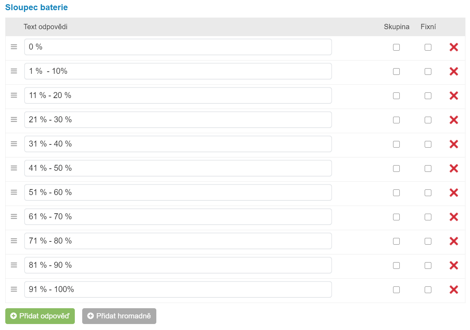The width and height of the screenshot is (470, 330).
Task: Remove the "91 % - 100%" answer
Action: point(453,290)
